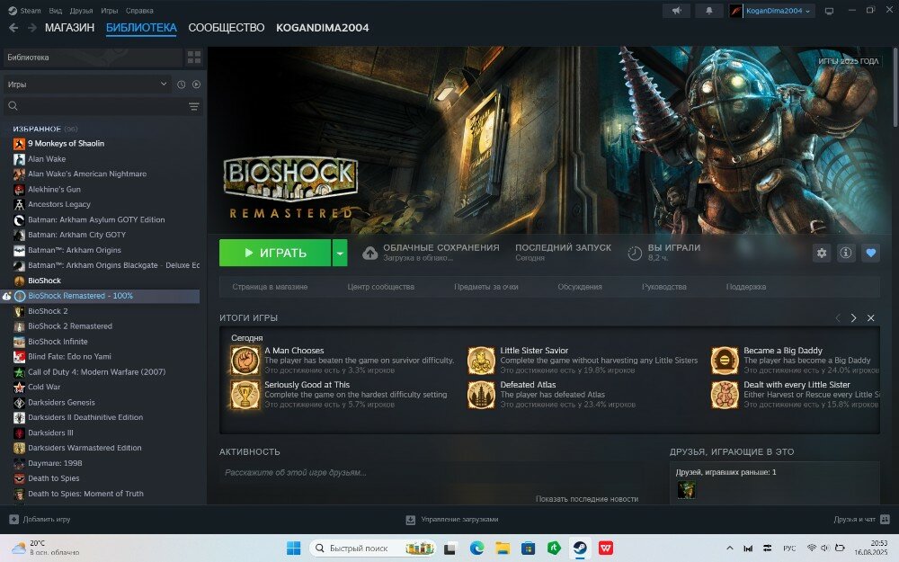Switch to the МАГАЗИН tab
The width and height of the screenshot is (899, 562).
coord(69,28)
